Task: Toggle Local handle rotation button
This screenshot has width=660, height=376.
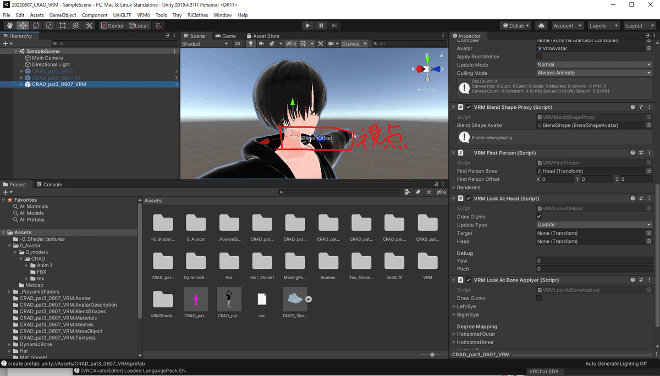Action: click(x=139, y=25)
